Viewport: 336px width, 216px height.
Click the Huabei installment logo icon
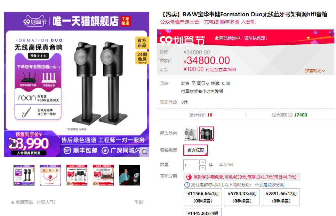click(x=189, y=177)
